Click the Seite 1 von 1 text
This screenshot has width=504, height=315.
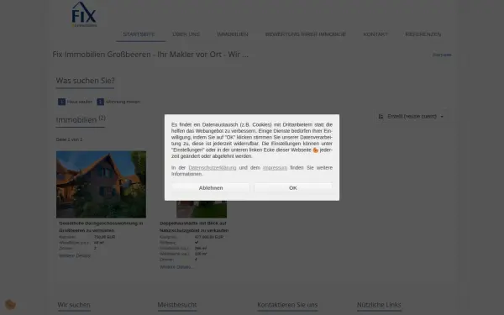coord(69,139)
